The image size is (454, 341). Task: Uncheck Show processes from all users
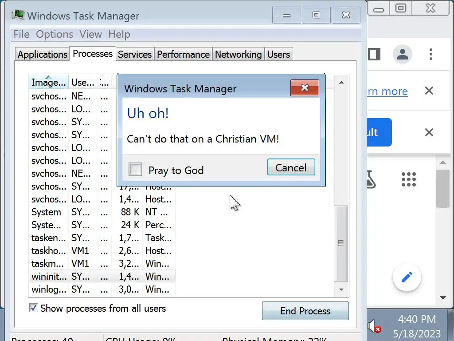pos(34,308)
